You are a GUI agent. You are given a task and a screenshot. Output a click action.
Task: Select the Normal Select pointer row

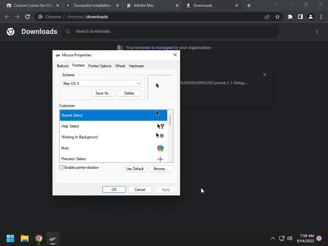[113, 115]
